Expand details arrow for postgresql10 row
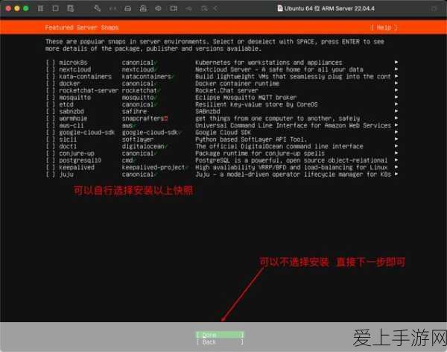447x352 pixels. (396, 160)
